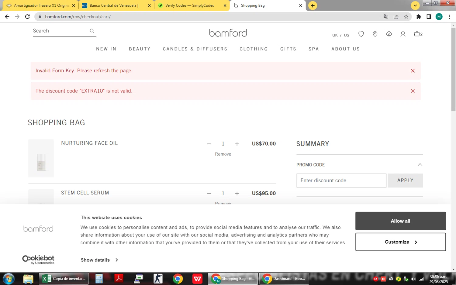Focus the Enter discount code field
This screenshot has width=456, height=285.
pyautogui.click(x=341, y=180)
